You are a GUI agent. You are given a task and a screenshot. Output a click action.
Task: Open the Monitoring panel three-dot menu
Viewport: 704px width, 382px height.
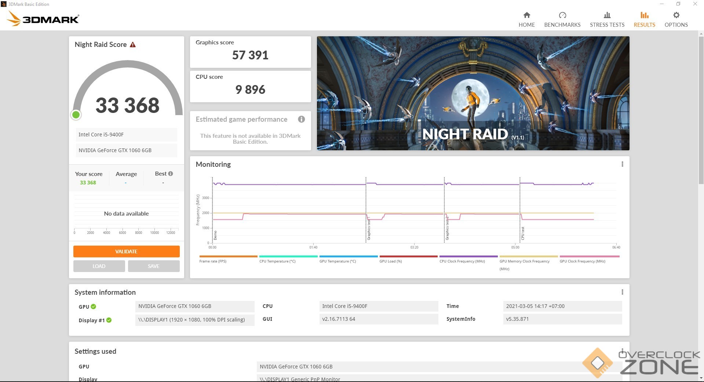[x=622, y=164]
